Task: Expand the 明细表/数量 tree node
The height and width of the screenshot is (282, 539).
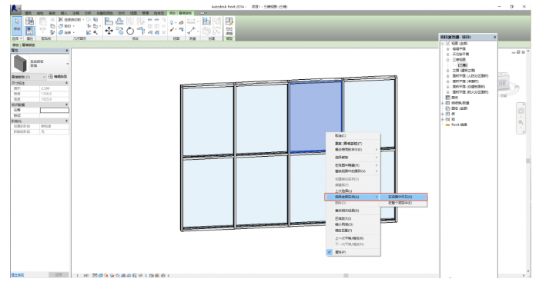Action: 443,103
